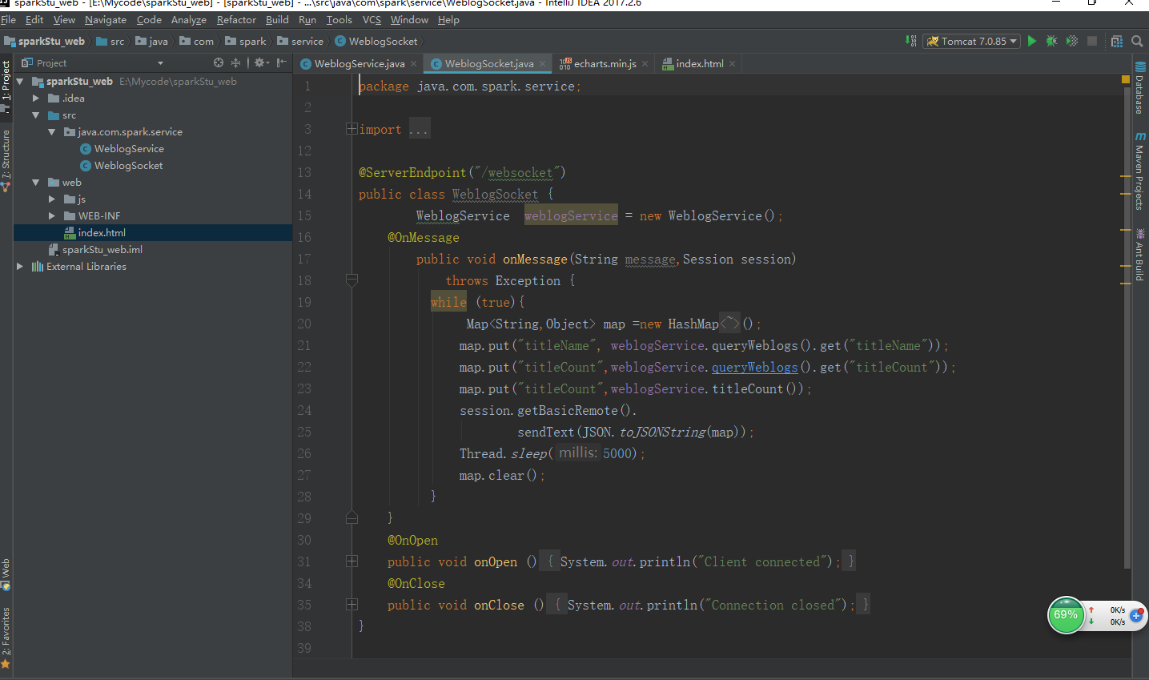Open Tomcat 7.0.85 run configuration dropdown
Screen dimensions: 1149x680
click(972, 41)
